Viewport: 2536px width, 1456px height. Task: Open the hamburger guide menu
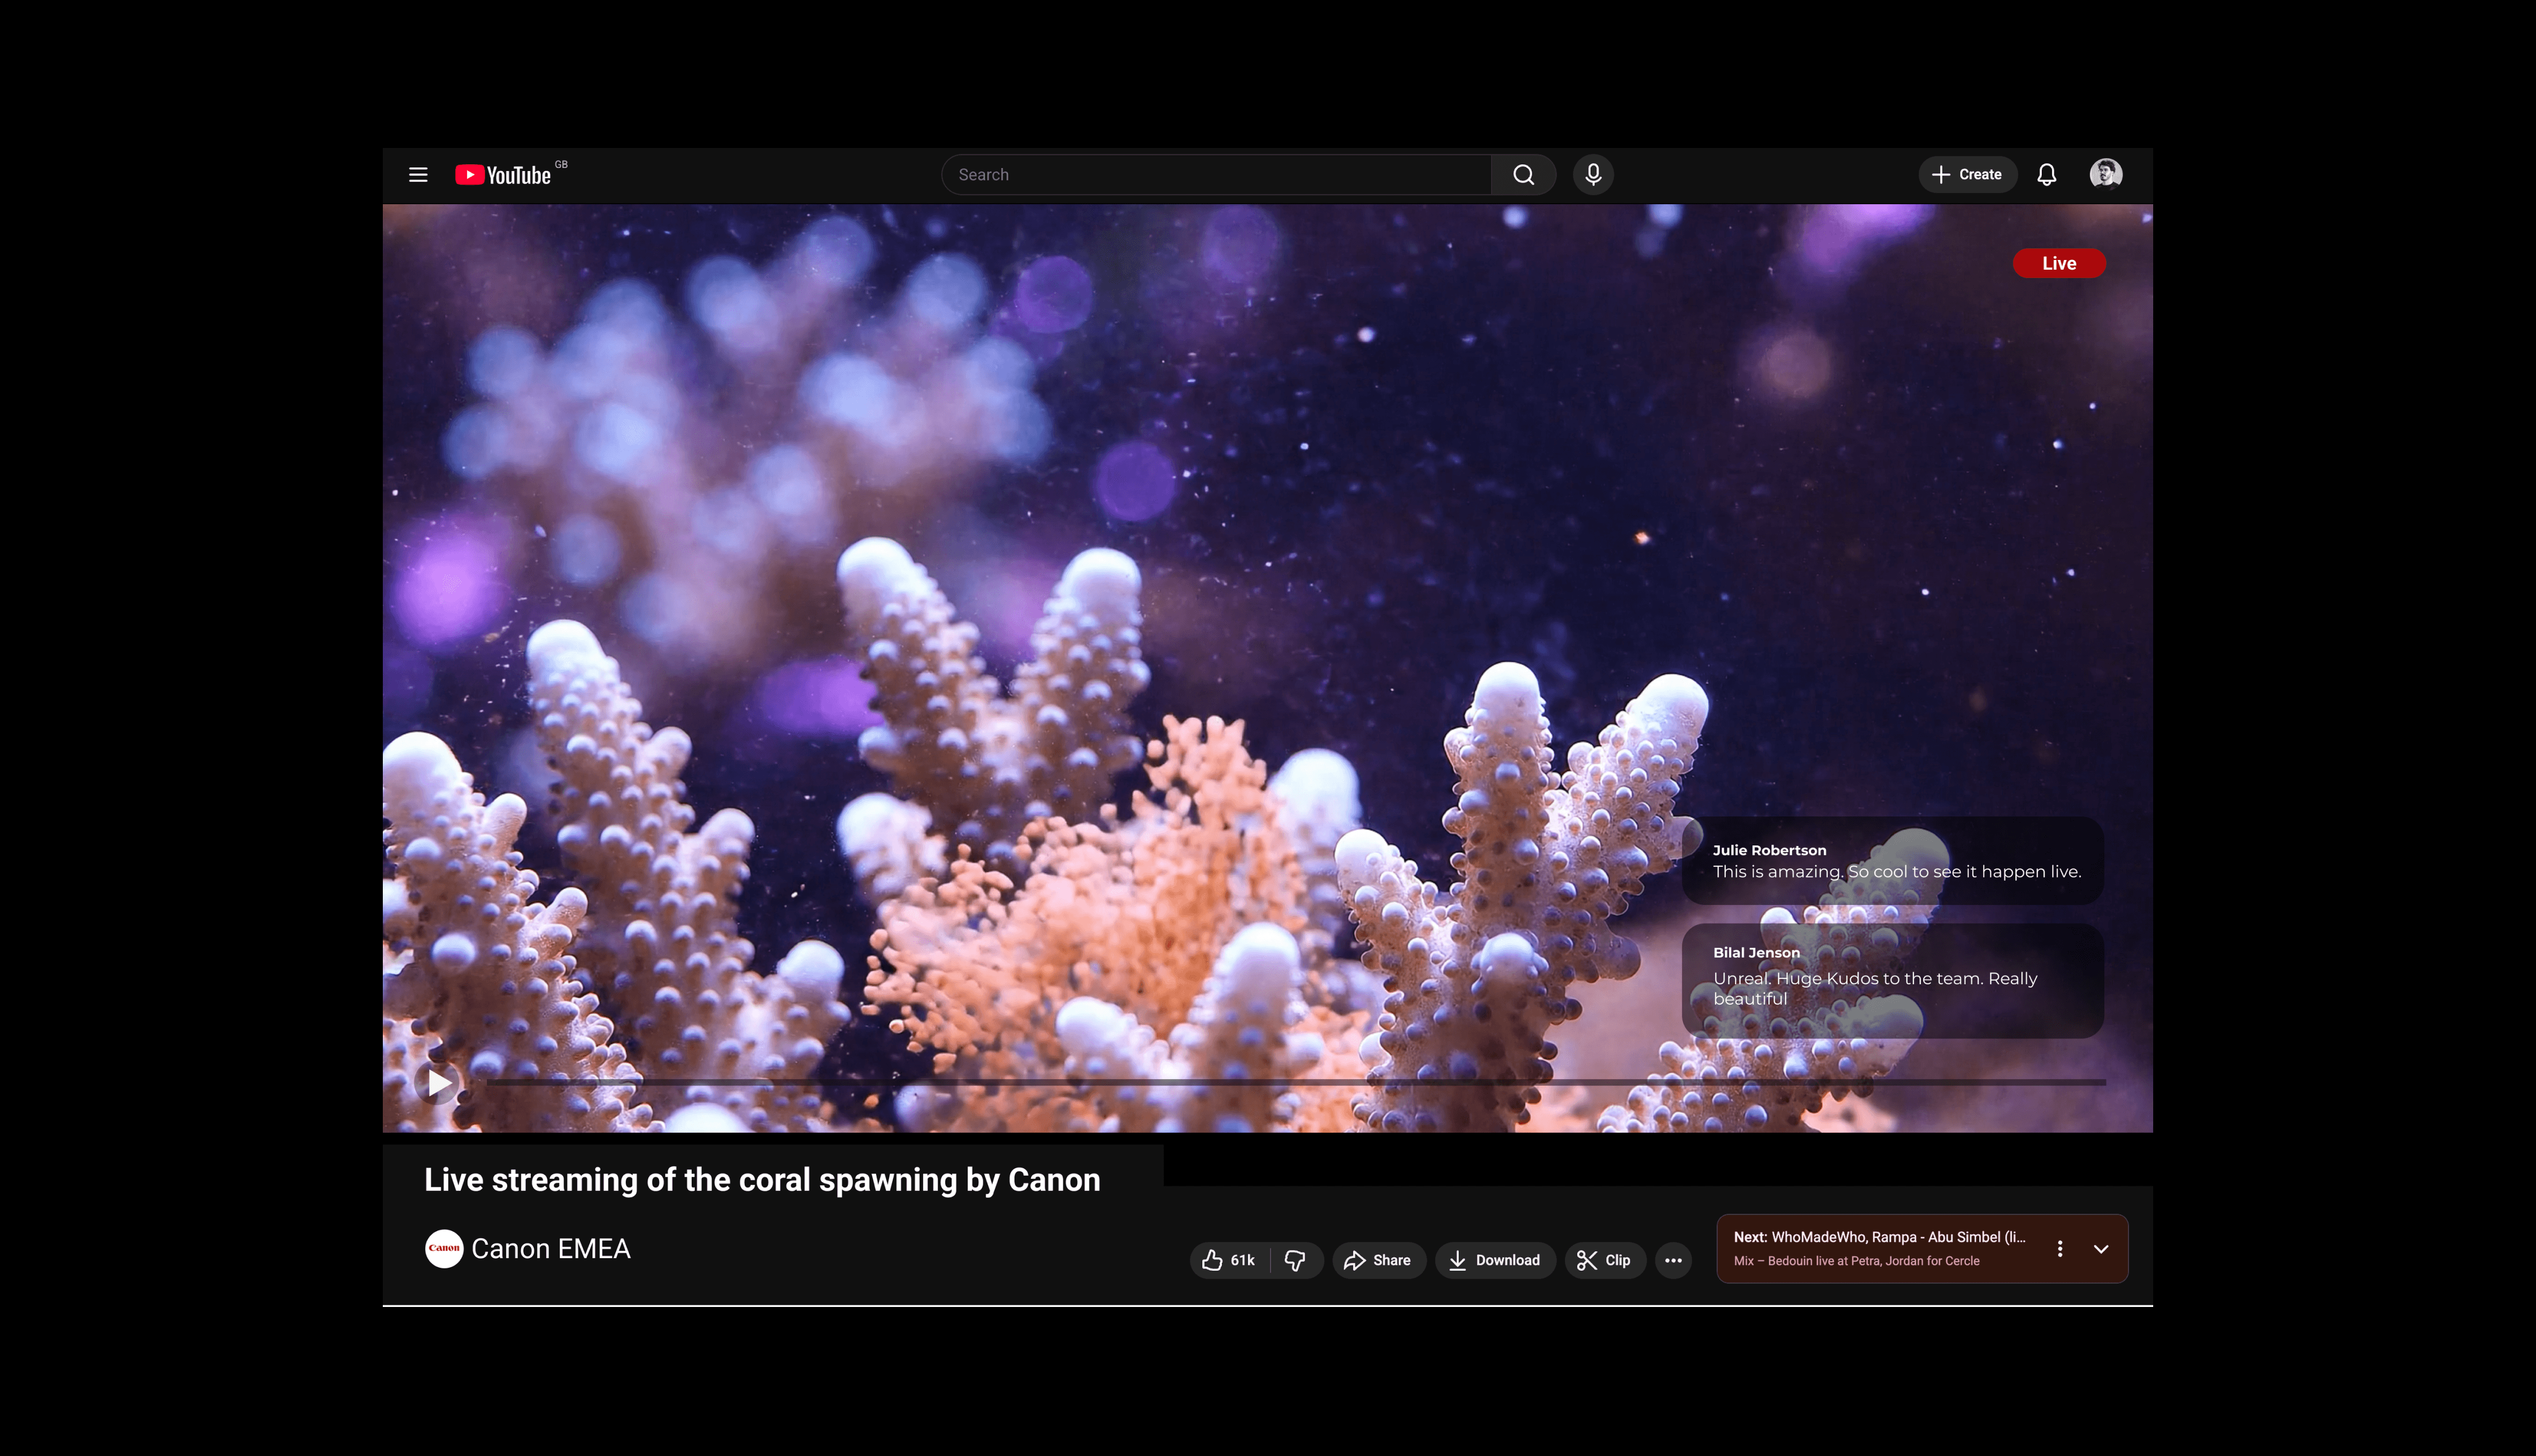(418, 175)
